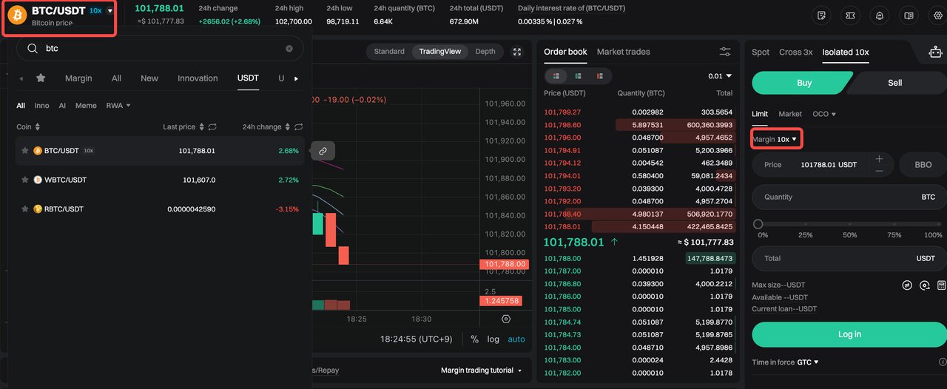Image resolution: width=947 pixels, height=389 pixels.
Task: Open the trading bot robot icon
Action: [x=937, y=53]
